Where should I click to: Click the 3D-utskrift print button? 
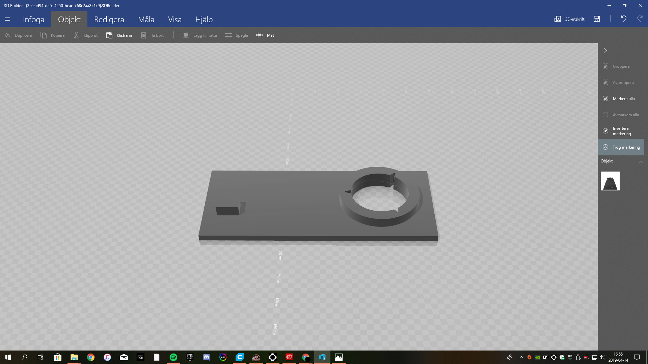coord(569,19)
